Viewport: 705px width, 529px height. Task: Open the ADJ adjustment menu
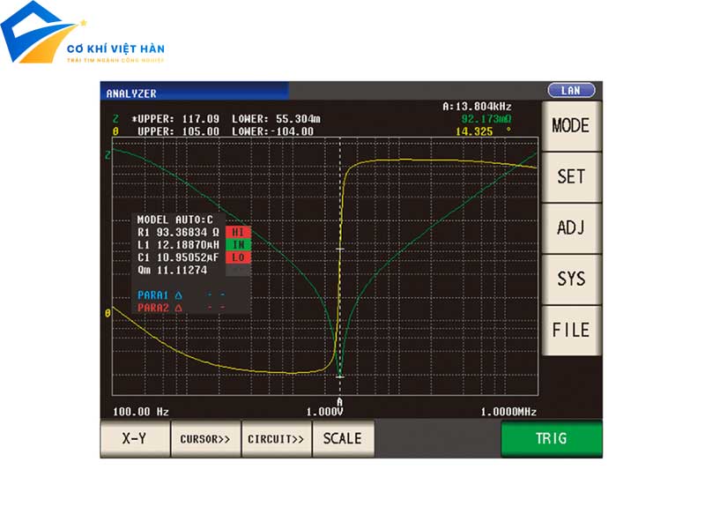click(570, 227)
